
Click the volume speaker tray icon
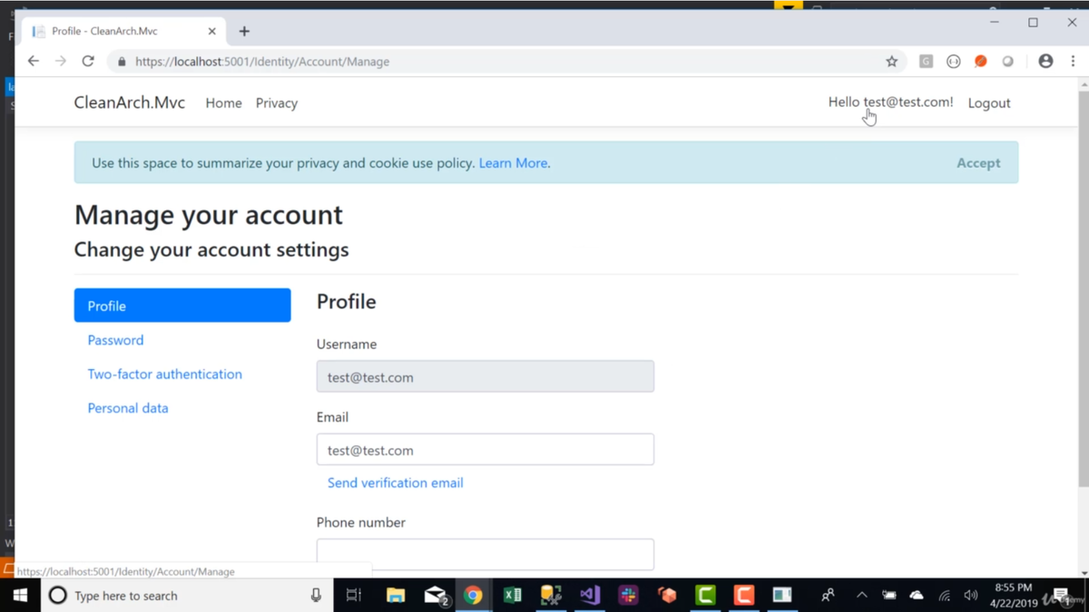point(971,596)
